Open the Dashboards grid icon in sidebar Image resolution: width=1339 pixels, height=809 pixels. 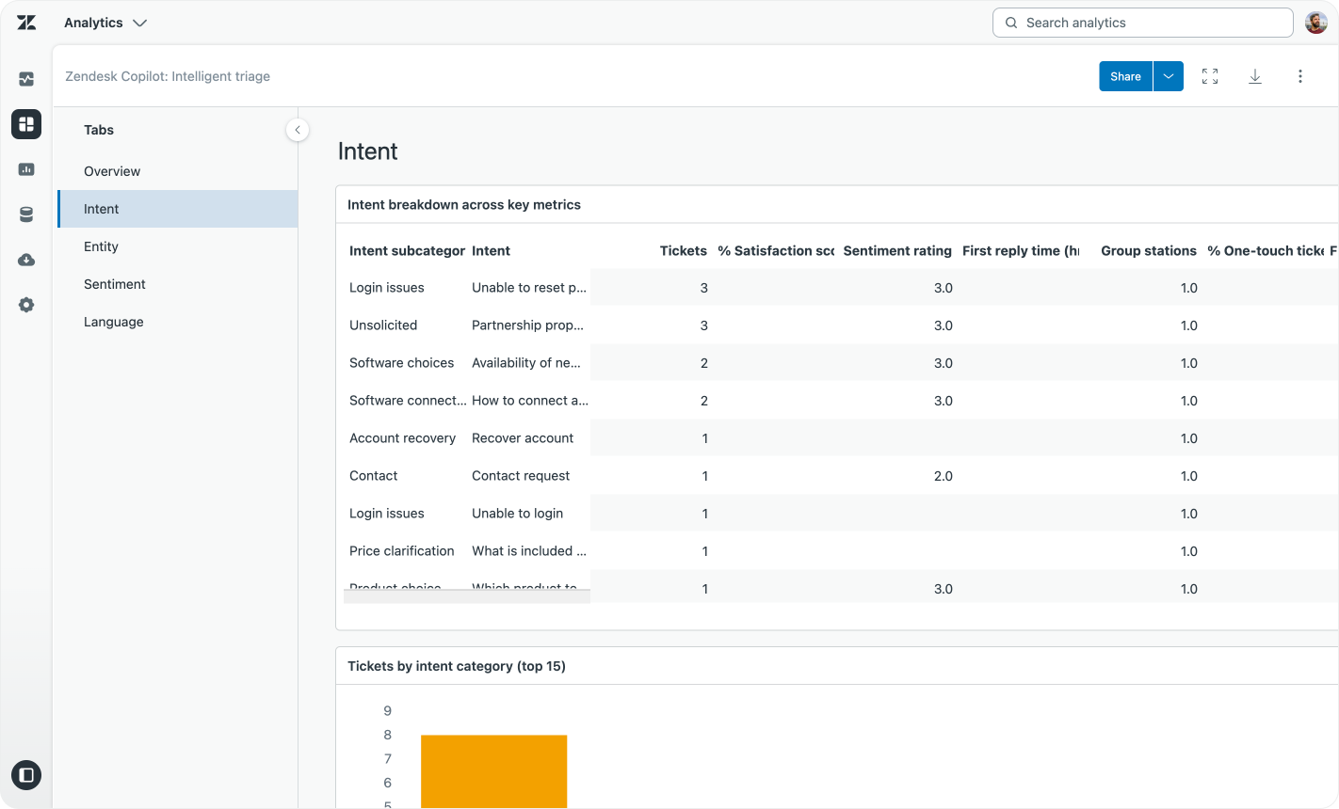[x=26, y=124]
